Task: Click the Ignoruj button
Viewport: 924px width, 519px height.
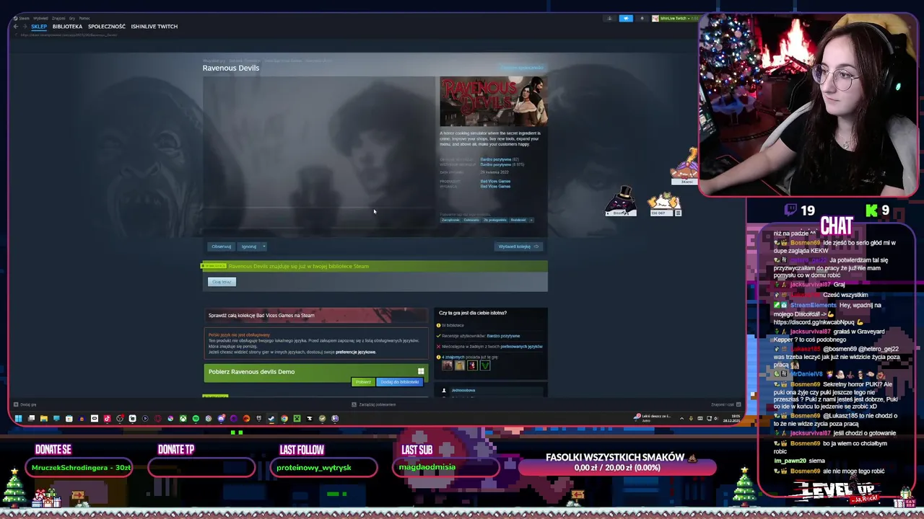Action: (249, 247)
